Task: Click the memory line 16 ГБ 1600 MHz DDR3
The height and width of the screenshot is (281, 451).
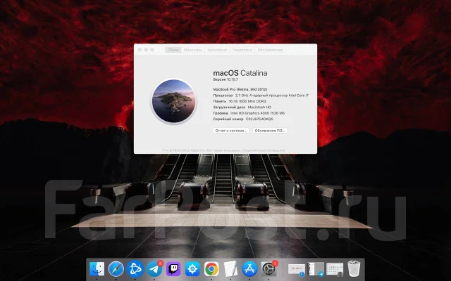Action: click(x=240, y=101)
